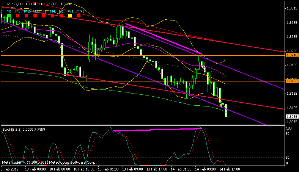
Task: Click the Stochastic scale value 80
Action: pos(288,134)
